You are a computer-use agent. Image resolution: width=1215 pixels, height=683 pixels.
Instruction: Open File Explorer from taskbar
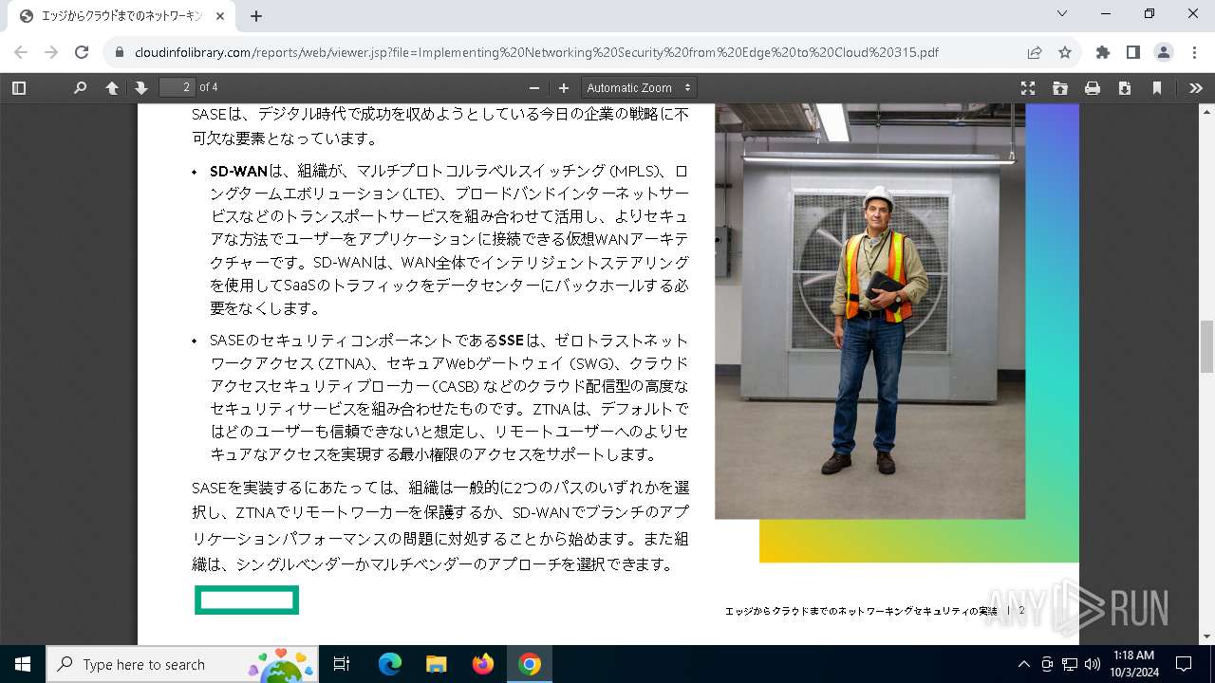point(436,664)
